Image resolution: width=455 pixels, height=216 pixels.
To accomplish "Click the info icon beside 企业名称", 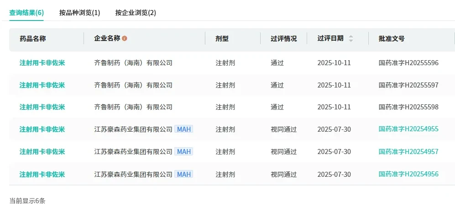I will pyautogui.click(x=125, y=39).
